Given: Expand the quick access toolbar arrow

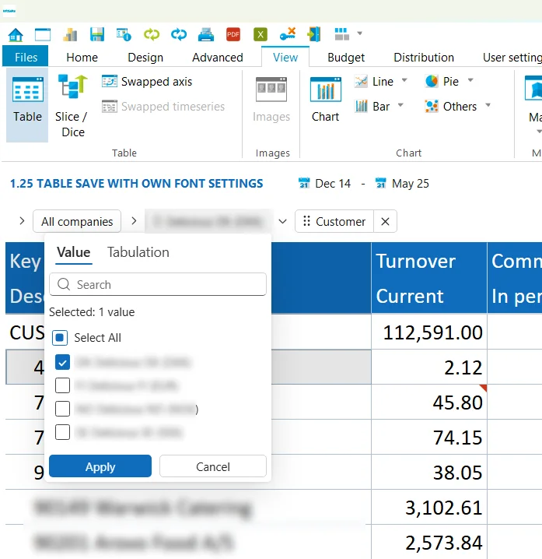Looking at the screenshot, I should pos(360,33).
